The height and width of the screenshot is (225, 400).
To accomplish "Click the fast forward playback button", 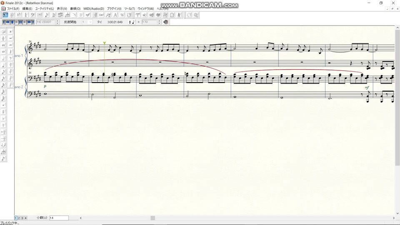I will pyautogui.click(x=29, y=22).
